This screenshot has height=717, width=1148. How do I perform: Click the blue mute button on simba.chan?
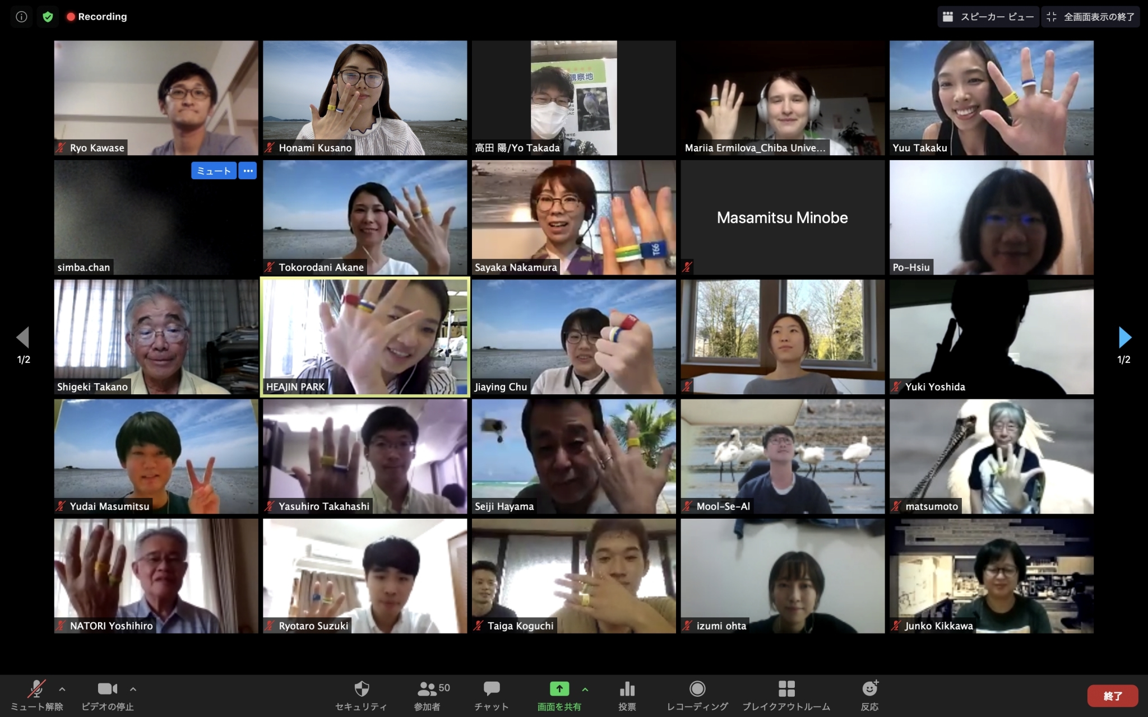click(214, 171)
